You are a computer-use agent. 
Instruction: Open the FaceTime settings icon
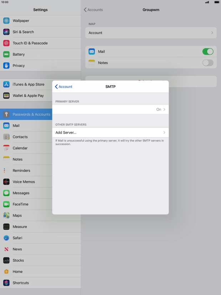[6, 204]
